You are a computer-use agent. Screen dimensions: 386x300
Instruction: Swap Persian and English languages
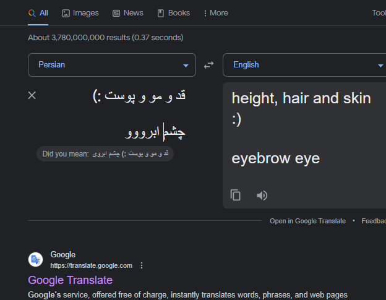click(208, 65)
